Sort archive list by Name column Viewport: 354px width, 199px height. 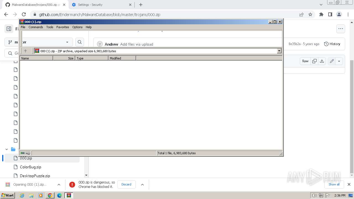point(36,58)
